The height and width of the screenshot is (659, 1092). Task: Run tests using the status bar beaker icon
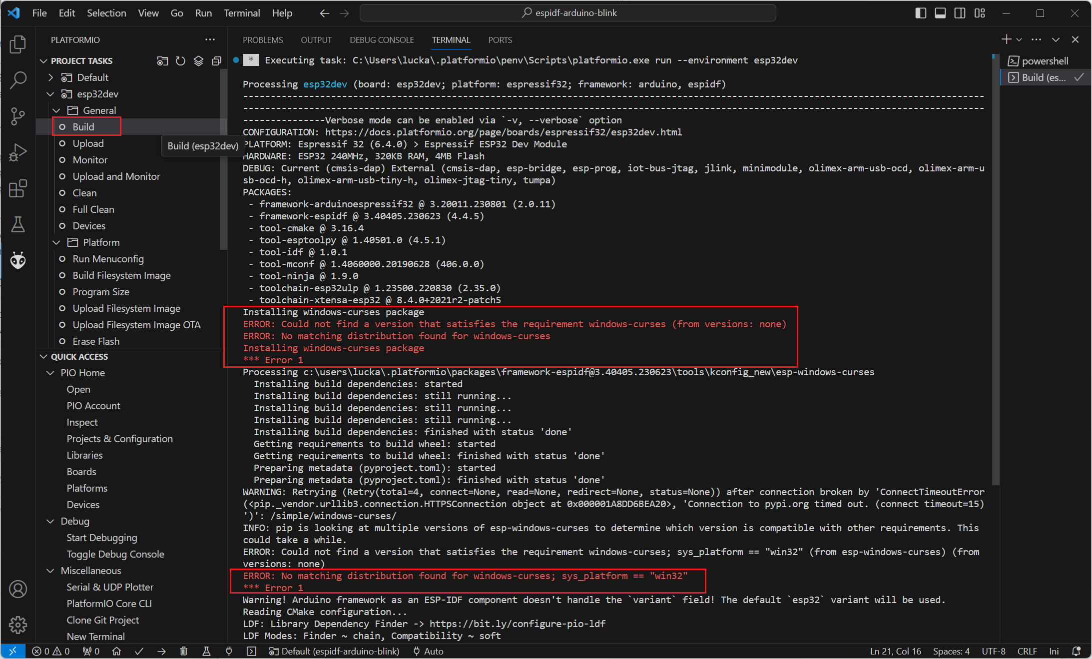(206, 651)
